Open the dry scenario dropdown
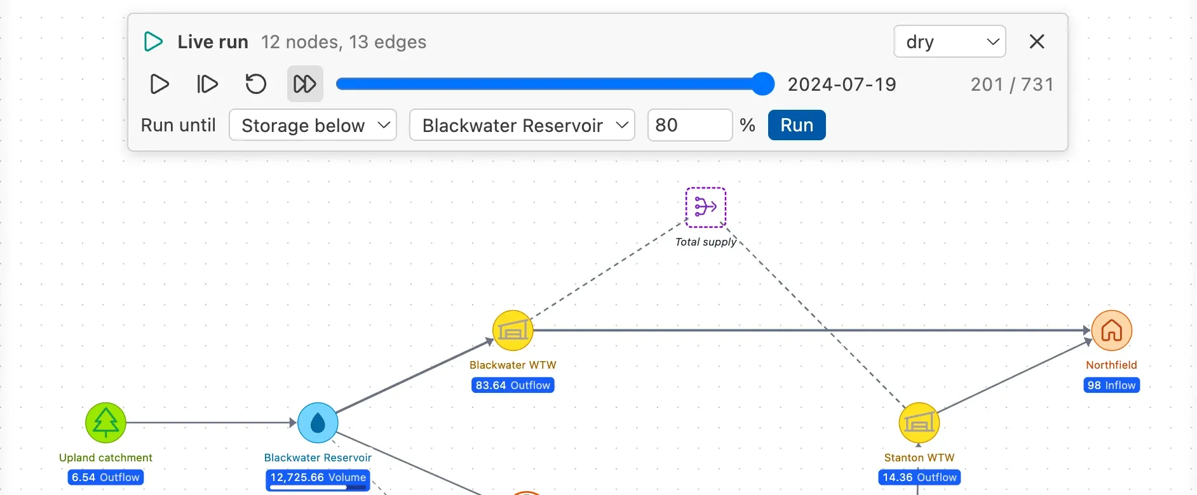 click(x=949, y=42)
